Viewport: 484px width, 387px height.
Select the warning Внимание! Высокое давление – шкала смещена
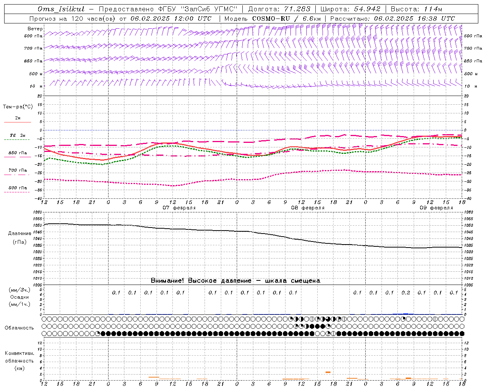pyautogui.click(x=236, y=280)
